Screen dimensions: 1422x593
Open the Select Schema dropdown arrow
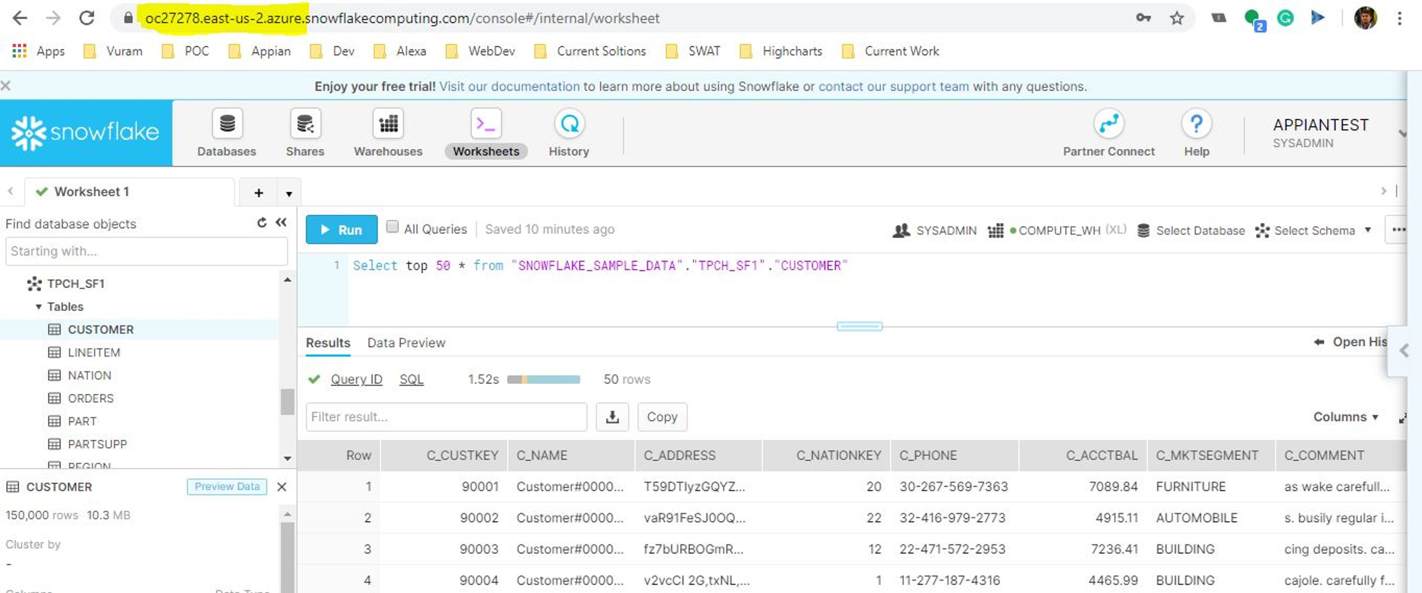1368,230
